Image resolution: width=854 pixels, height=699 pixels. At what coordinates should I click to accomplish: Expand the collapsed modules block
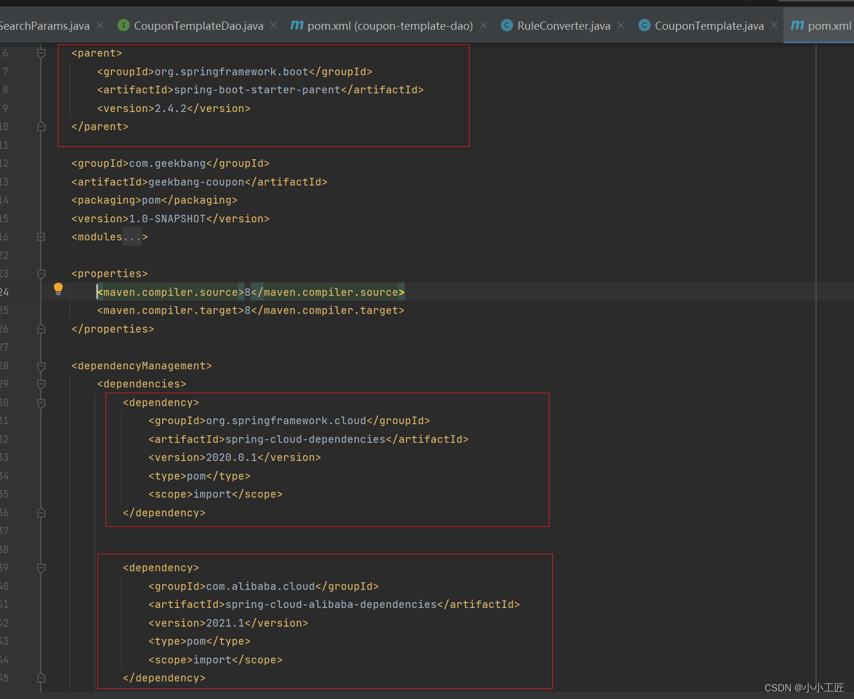[41, 237]
